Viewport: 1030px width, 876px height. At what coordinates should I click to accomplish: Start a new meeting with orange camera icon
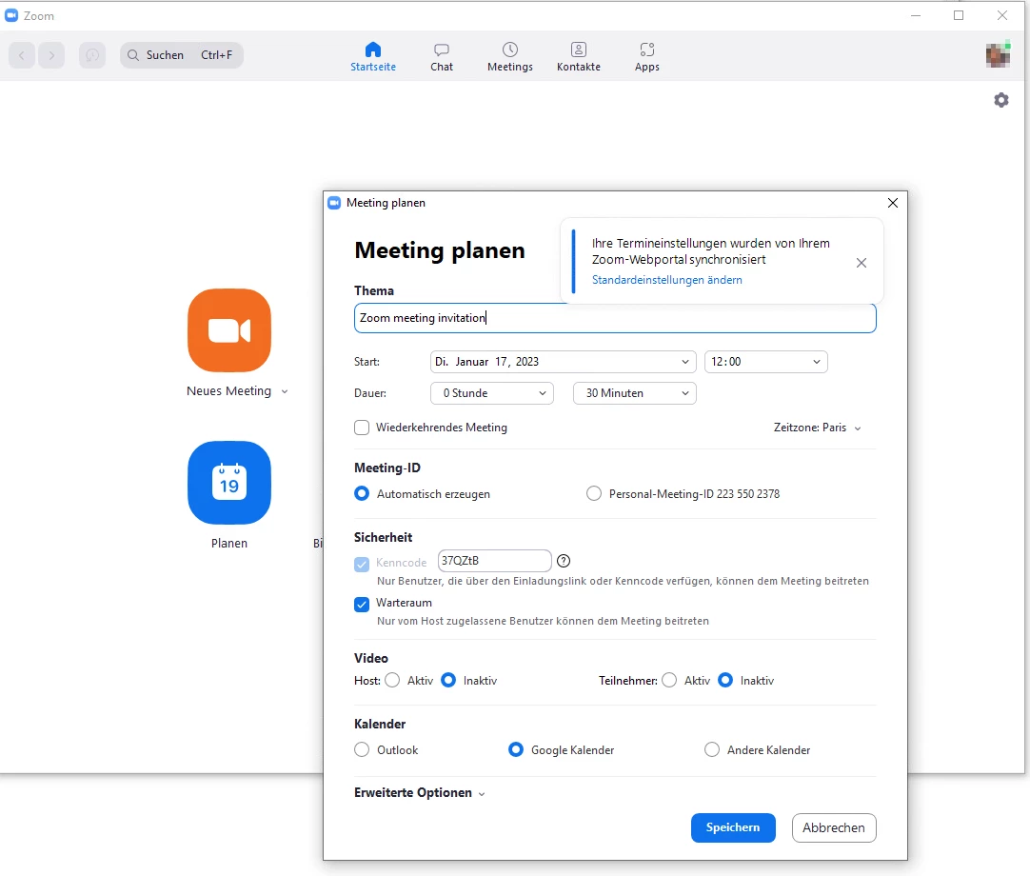(229, 330)
